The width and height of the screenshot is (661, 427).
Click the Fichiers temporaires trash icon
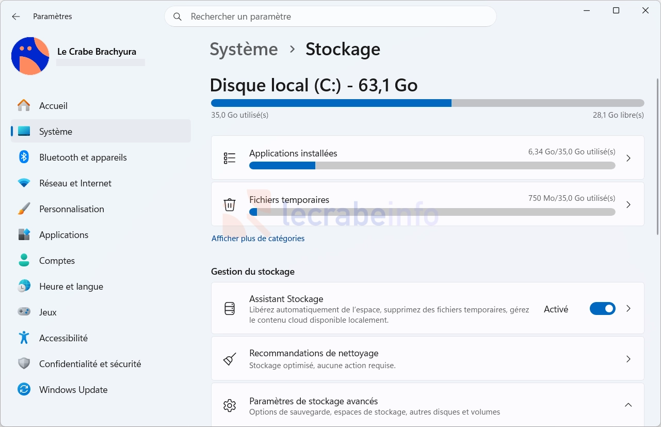[230, 204]
